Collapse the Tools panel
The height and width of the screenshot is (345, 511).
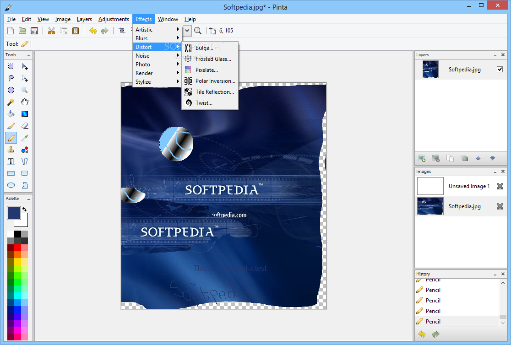point(29,55)
